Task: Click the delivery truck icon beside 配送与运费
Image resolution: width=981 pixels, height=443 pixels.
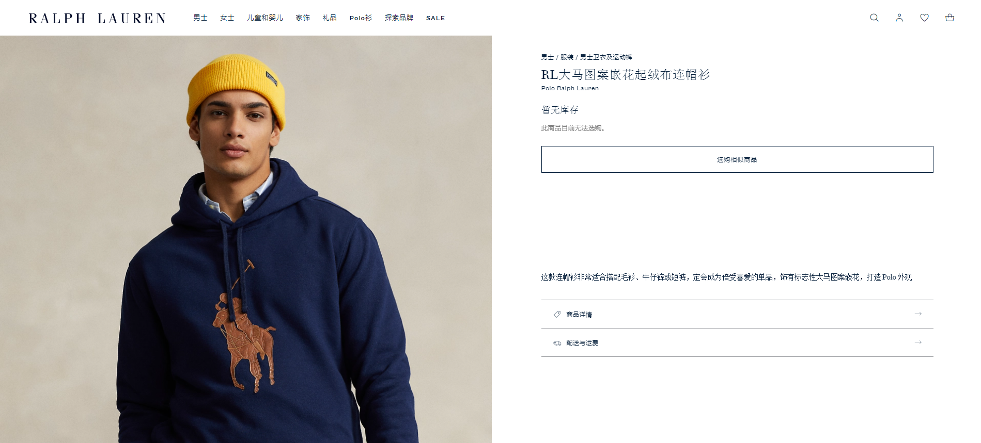Action: (x=557, y=342)
